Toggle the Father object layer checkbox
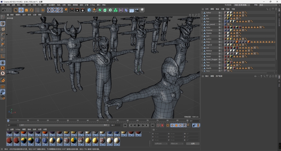The height and width of the screenshot is (151, 281). tap(220, 13)
